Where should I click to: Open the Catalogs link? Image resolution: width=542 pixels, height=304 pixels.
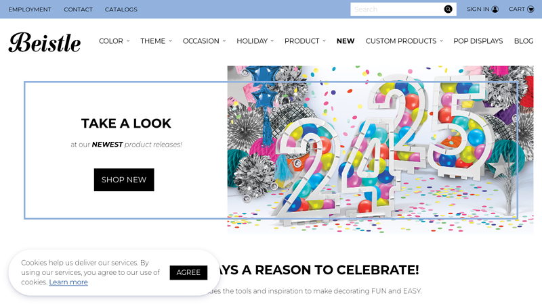tap(121, 9)
